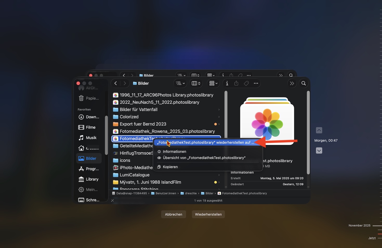Open Filme in the sidebar

point(89,127)
